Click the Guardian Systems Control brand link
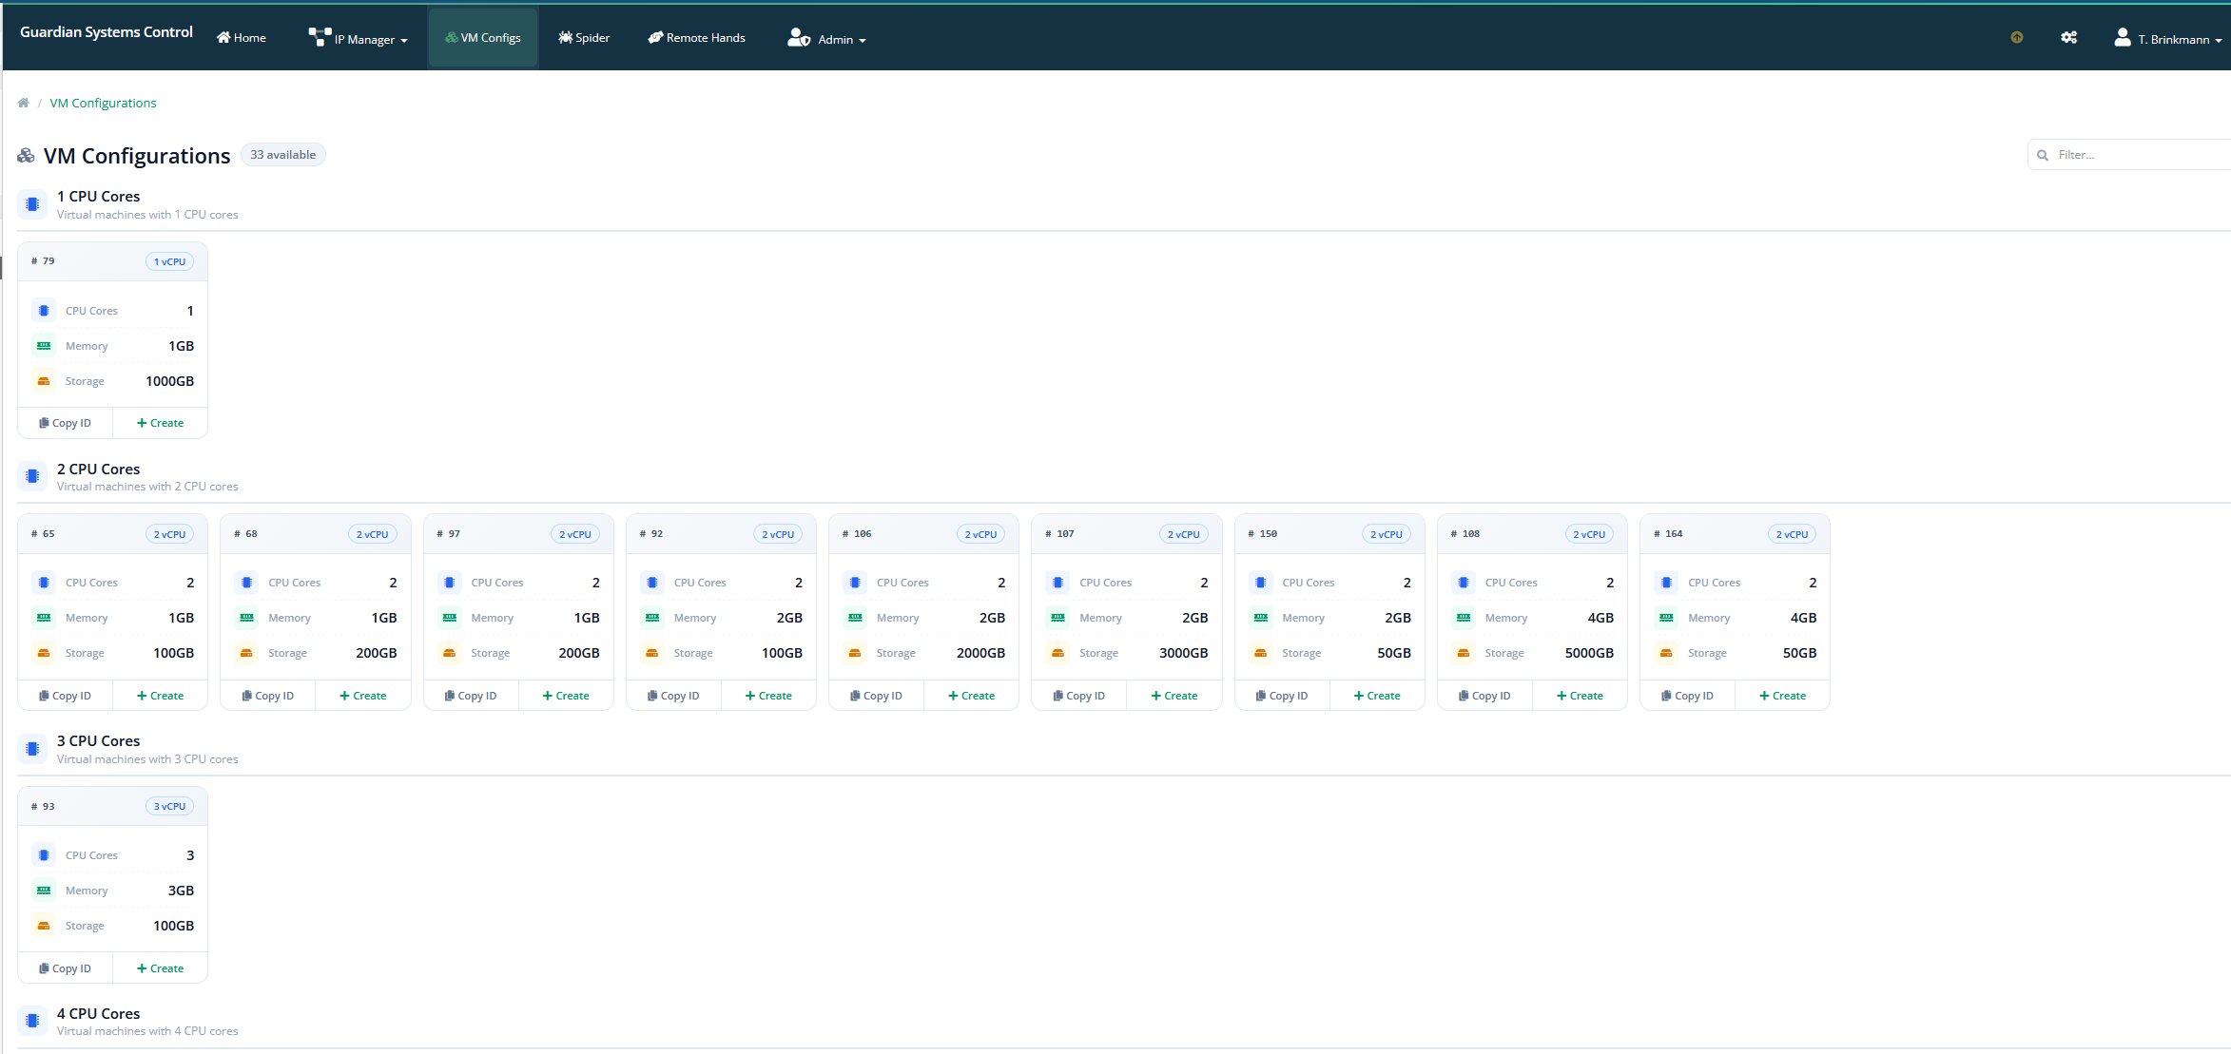The width and height of the screenshot is (2231, 1054). point(107,32)
